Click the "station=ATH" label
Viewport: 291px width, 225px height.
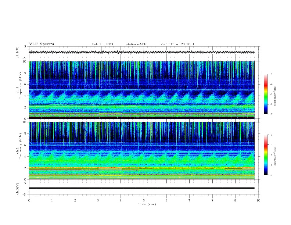136,44
